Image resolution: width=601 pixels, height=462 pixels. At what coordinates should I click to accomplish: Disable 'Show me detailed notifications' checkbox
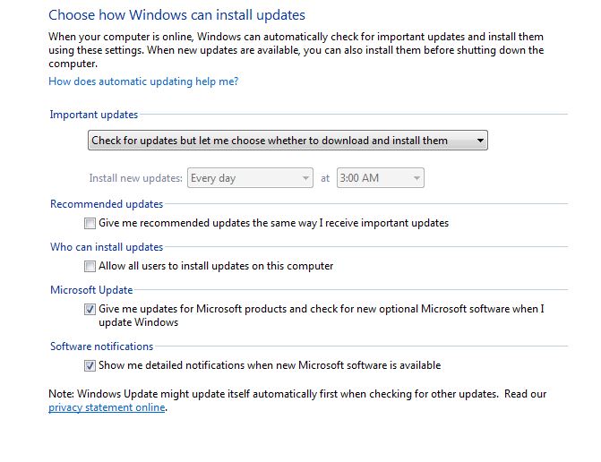(x=90, y=365)
